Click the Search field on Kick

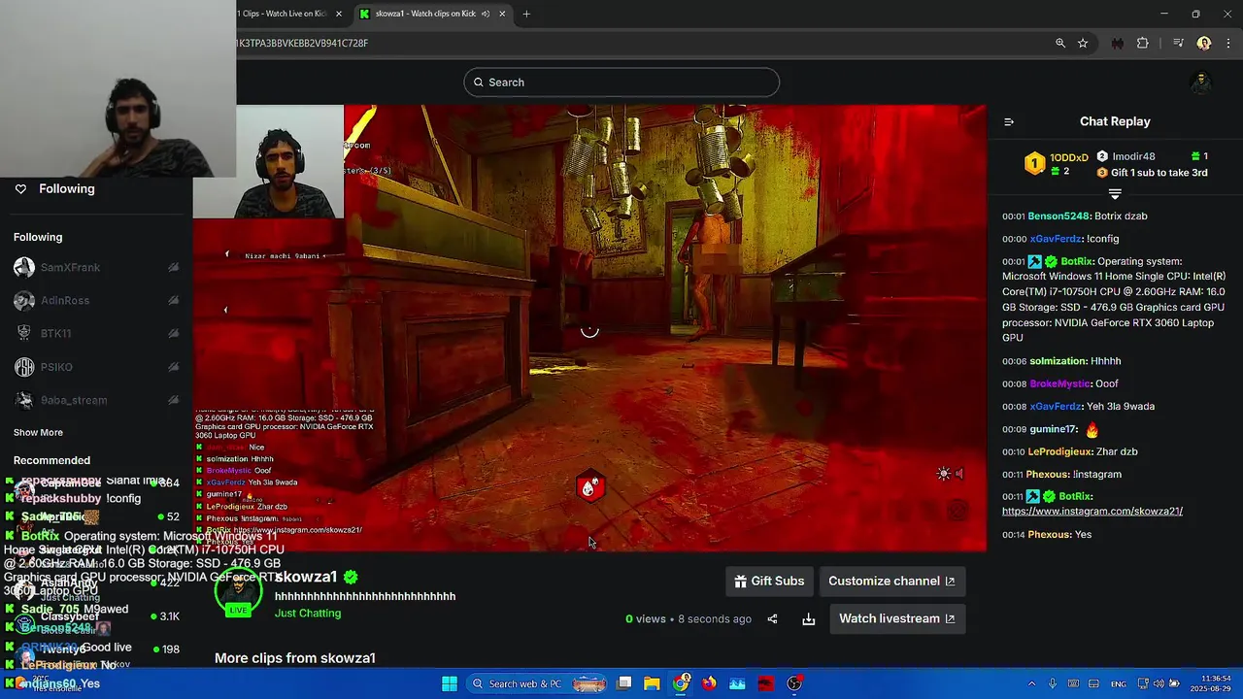pyautogui.click(x=621, y=83)
